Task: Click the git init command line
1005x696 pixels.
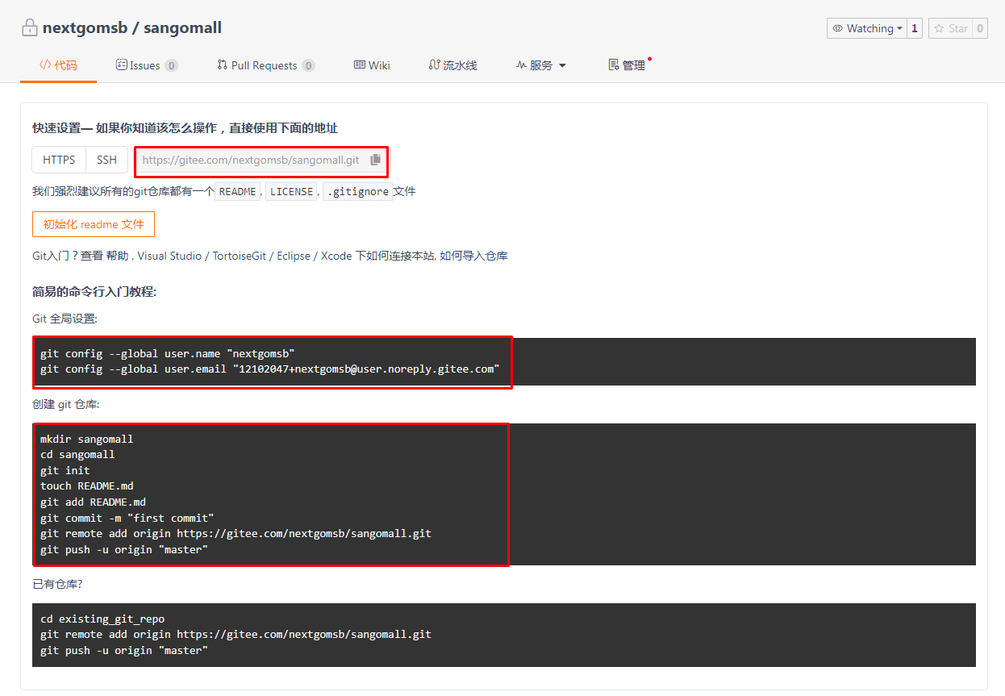Action: coord(65,470)
